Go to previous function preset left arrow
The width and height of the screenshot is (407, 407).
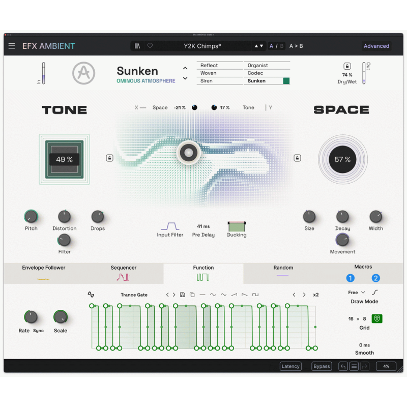click(167, 295)
